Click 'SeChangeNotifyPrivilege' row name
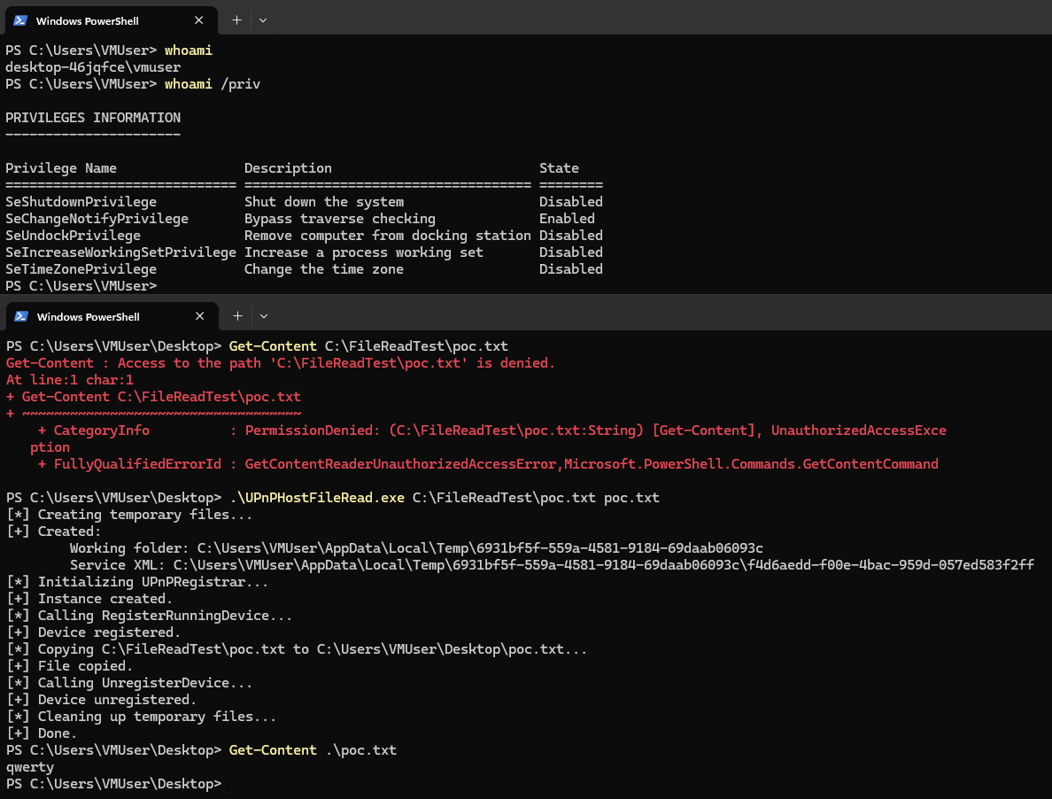Screen dimensions: 1052x799 pyautogui.click(x=97, y=218)
